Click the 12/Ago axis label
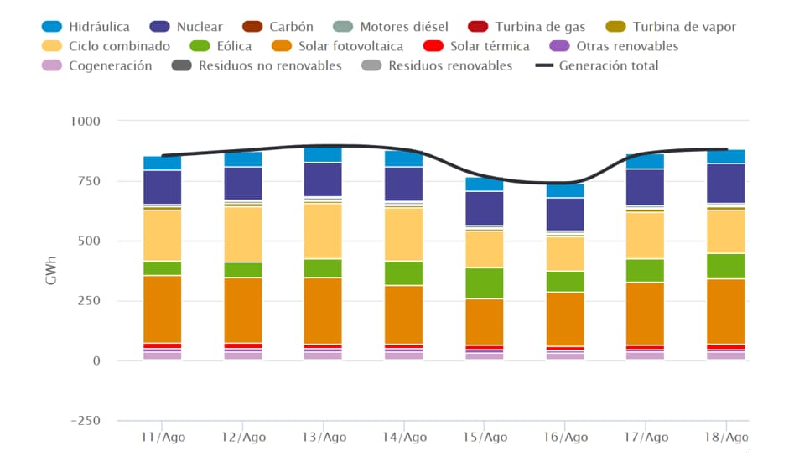Screen dimensions: 794x472 point(244,437)
